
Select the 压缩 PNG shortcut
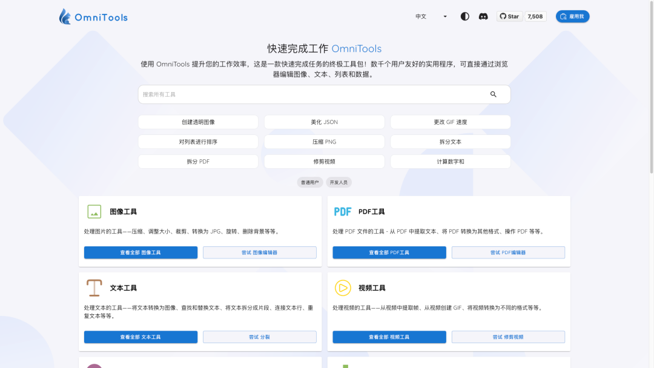pyautogui.click(x=324, y=142)
